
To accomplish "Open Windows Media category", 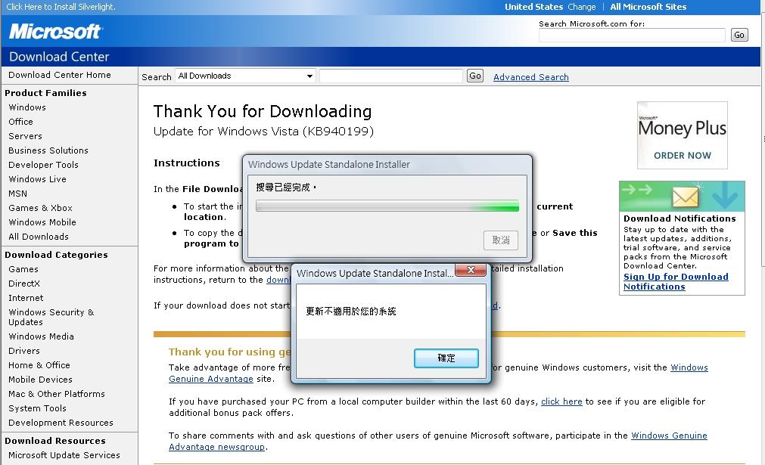I will (42, 336).
